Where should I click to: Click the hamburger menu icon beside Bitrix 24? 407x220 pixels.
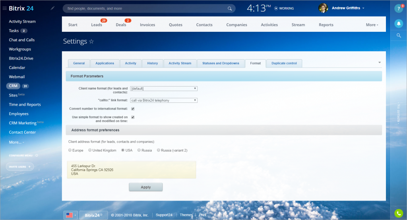(x=4, y=8)
